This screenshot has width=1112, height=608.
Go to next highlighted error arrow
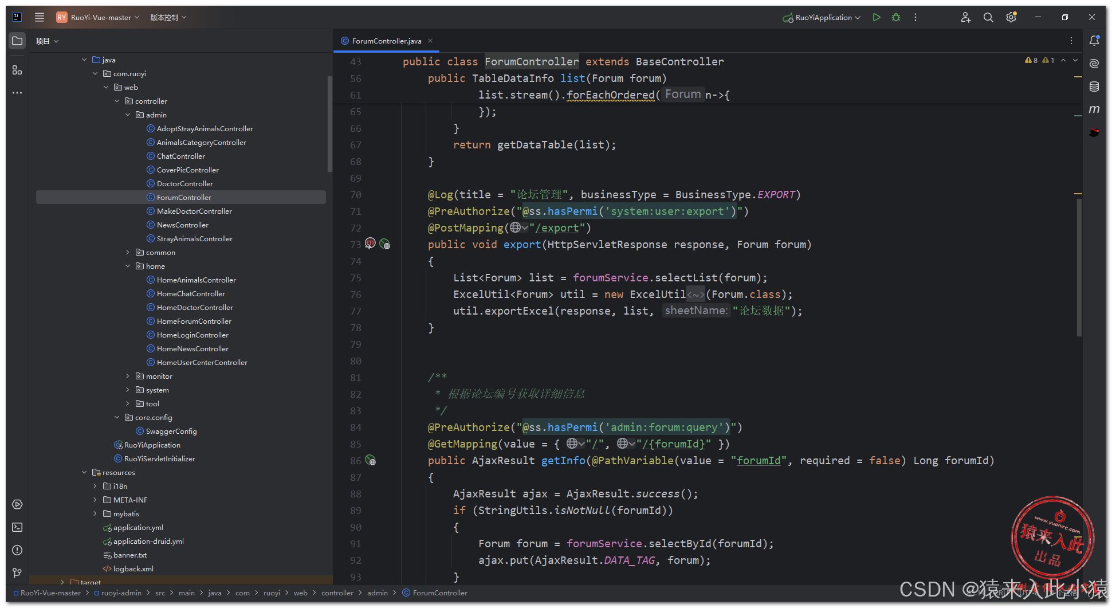pos(1075,60)
